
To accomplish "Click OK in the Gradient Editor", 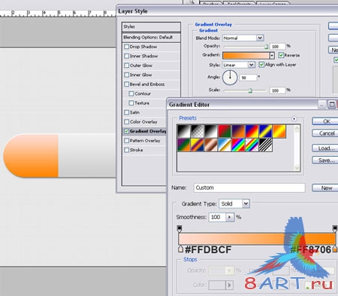I will click(x=325, y=121).
